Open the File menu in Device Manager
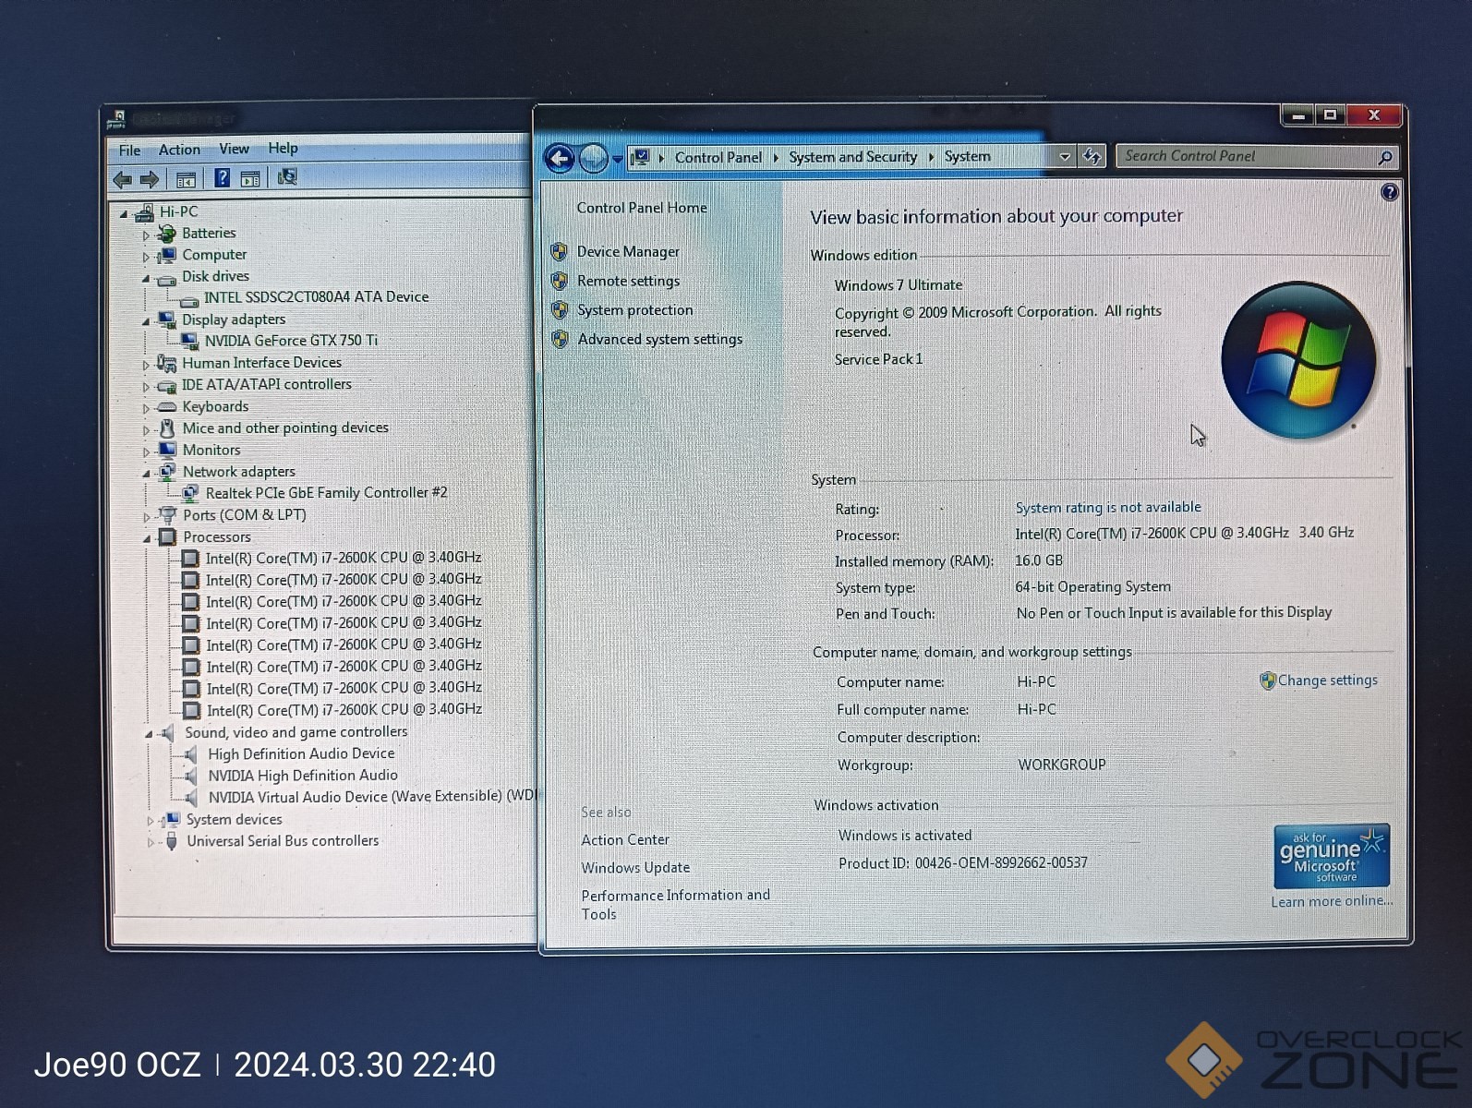Image resolution: width=1472 pixels, height=1108 pixels. 130,151
